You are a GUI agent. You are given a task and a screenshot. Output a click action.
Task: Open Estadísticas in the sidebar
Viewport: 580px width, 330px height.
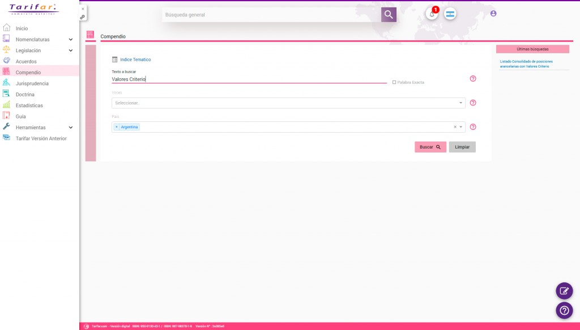29,105
